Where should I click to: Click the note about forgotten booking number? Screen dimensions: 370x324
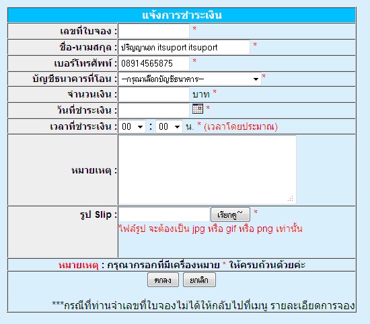203,306
